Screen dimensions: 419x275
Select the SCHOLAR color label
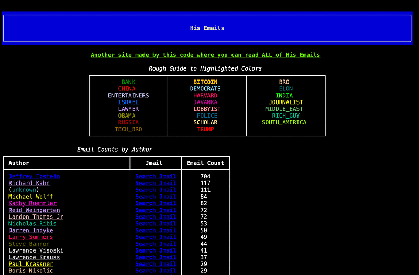click(205, 122)
